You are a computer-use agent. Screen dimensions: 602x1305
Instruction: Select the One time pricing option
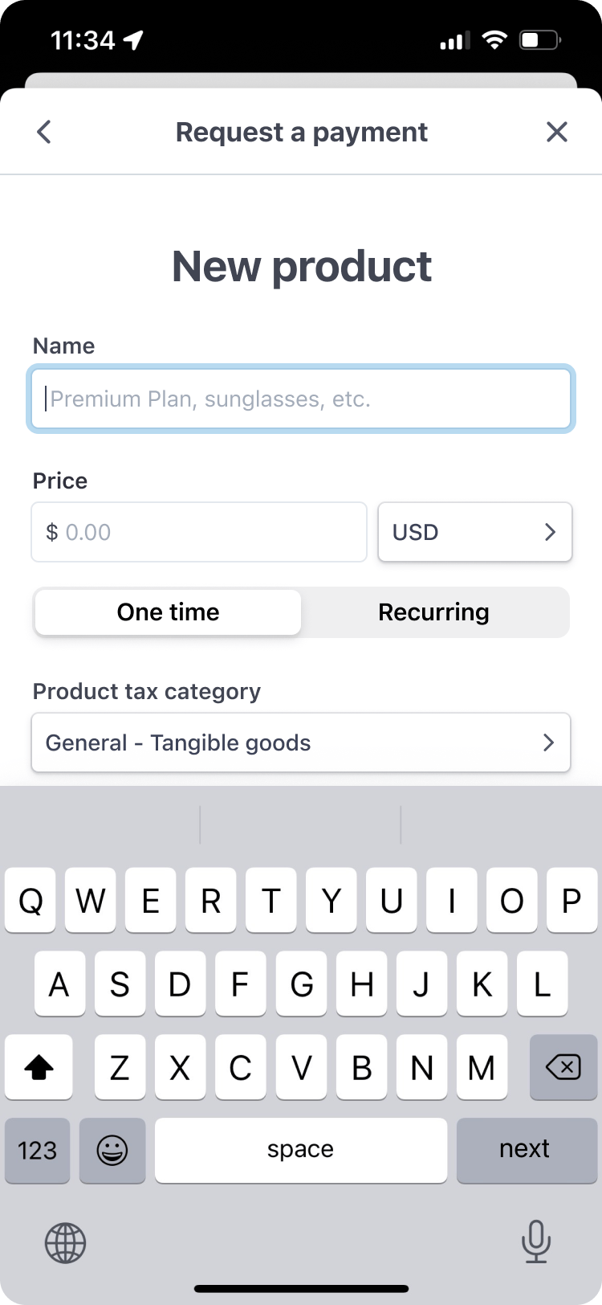(169, 612)
